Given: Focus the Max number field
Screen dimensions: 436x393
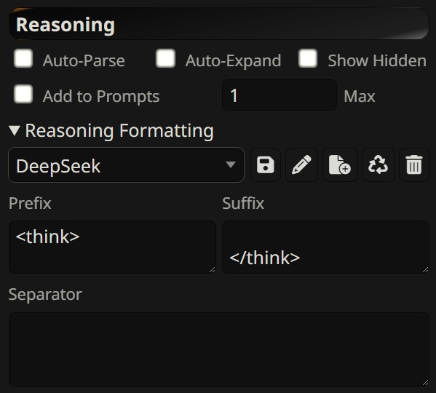Looking at the screenshot, I should [x=280, y=95].
